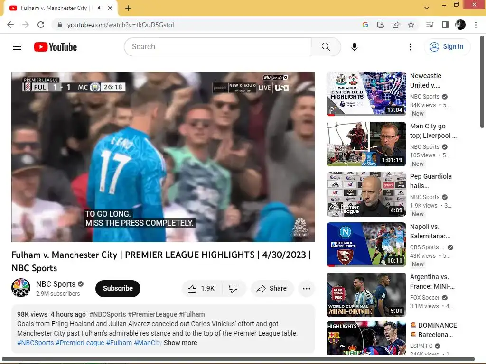Open the YouTube hamburger guide menu

tap(17, 47)
